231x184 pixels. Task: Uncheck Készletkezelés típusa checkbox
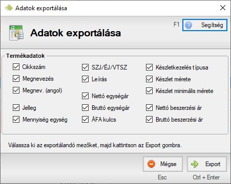coord(149,67)
